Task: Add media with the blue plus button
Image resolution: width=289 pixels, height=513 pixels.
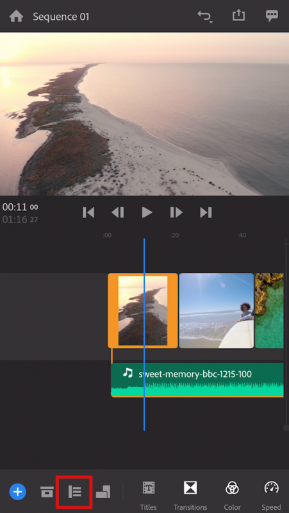Action: click(18, 492)
